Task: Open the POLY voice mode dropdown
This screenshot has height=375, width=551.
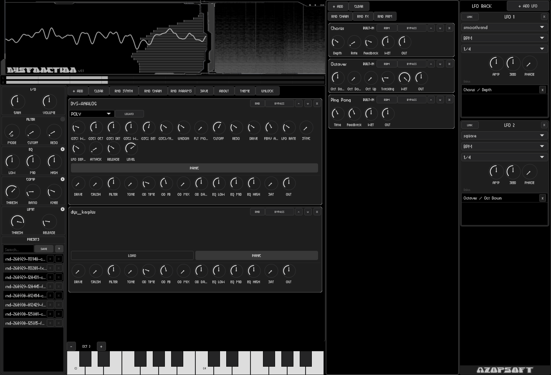Action: (91, 114)
